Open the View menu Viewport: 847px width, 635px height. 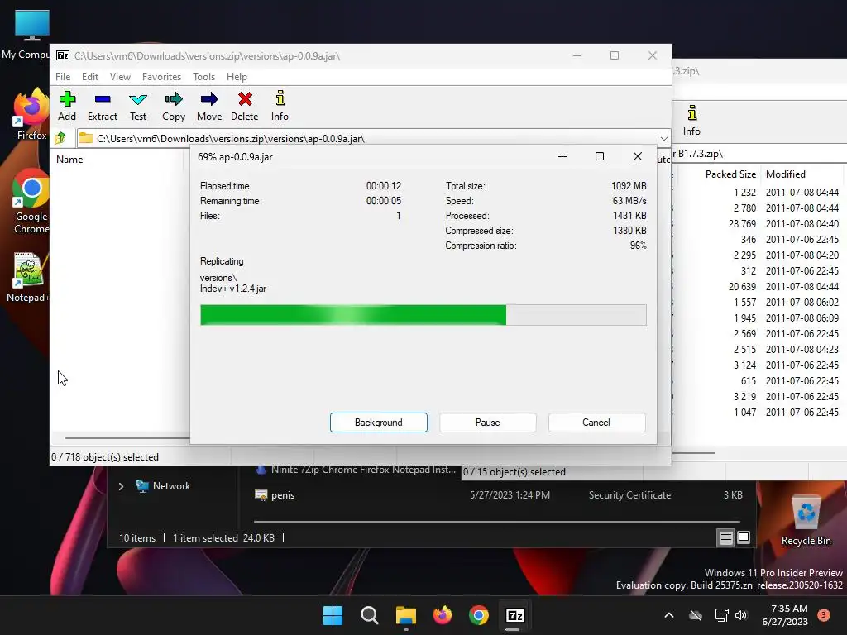pyautogui.click(x=120, y=77)
